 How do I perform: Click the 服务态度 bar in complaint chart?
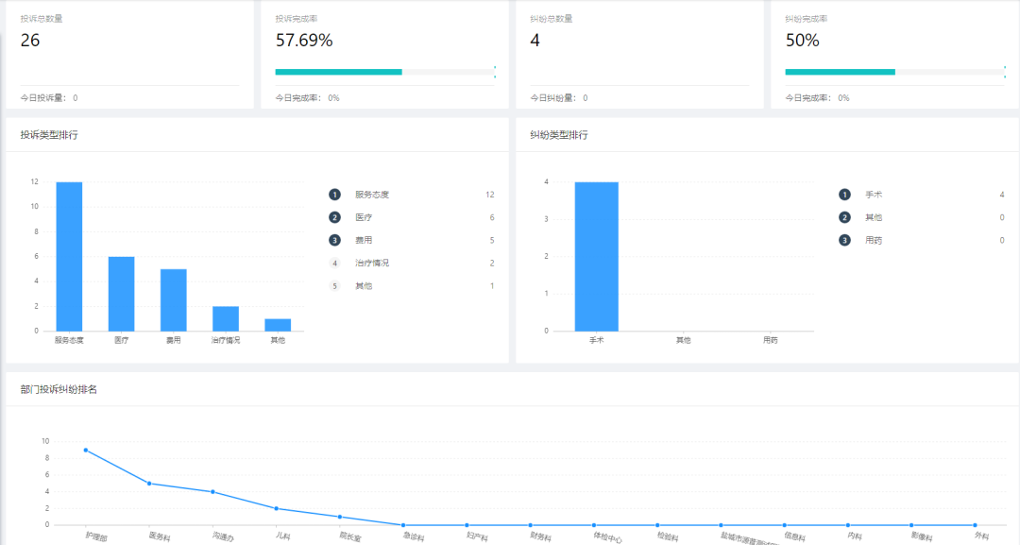[x=69, y=256]
